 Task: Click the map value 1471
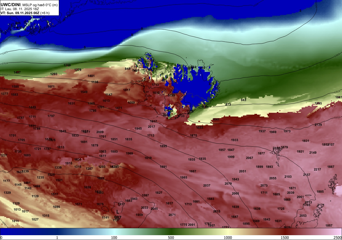point(119,108)
